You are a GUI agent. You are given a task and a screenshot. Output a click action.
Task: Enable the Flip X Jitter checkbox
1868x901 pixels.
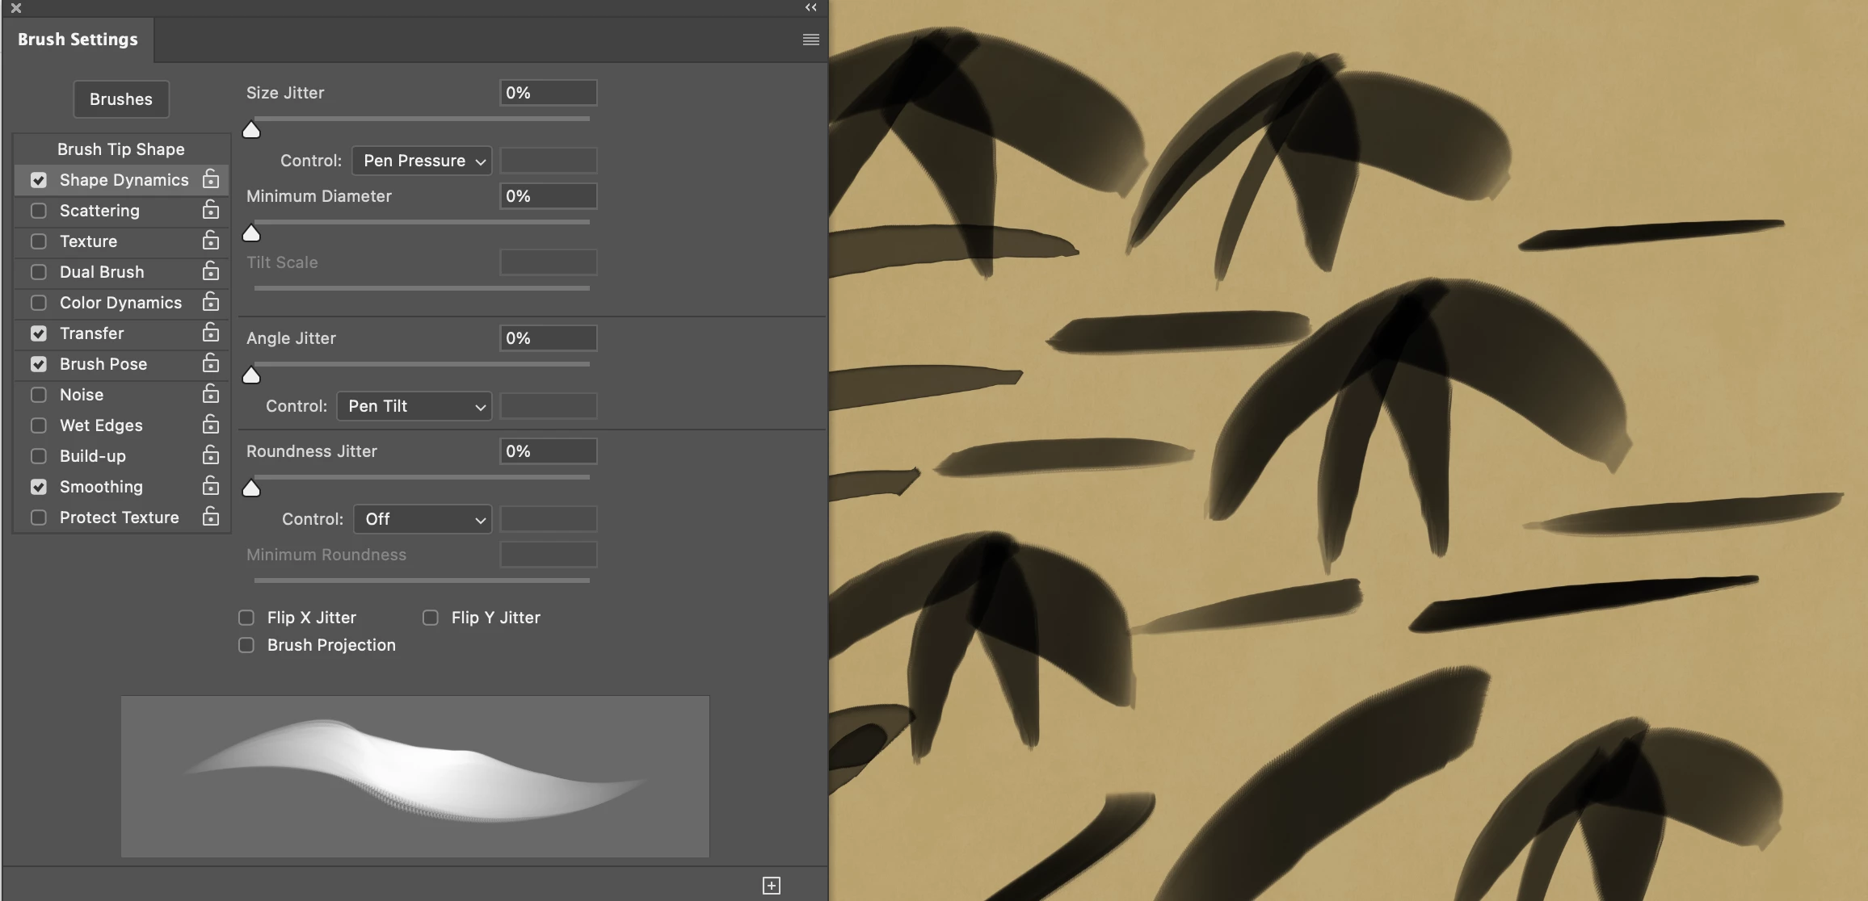246,618
